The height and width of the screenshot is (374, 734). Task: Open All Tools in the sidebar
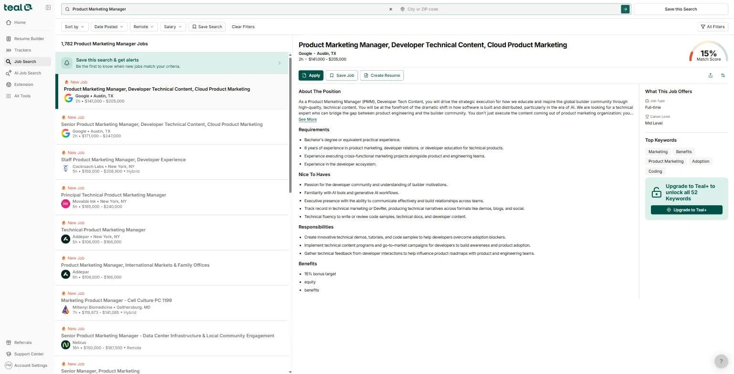[x=27, y=96]
